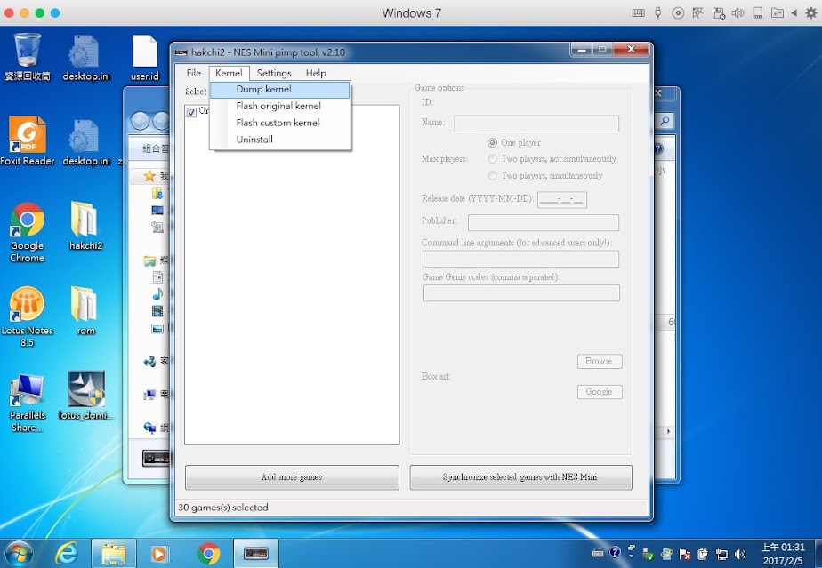This screenshot has height=568, width=822.
Task: Open the Help menu in hakchi2
Action: [x=316, y=73]
